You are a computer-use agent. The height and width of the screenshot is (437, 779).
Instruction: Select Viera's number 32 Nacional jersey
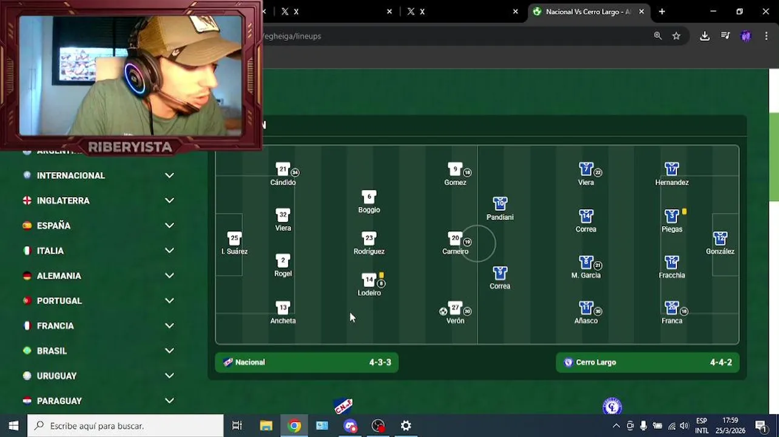pos(282,215)
